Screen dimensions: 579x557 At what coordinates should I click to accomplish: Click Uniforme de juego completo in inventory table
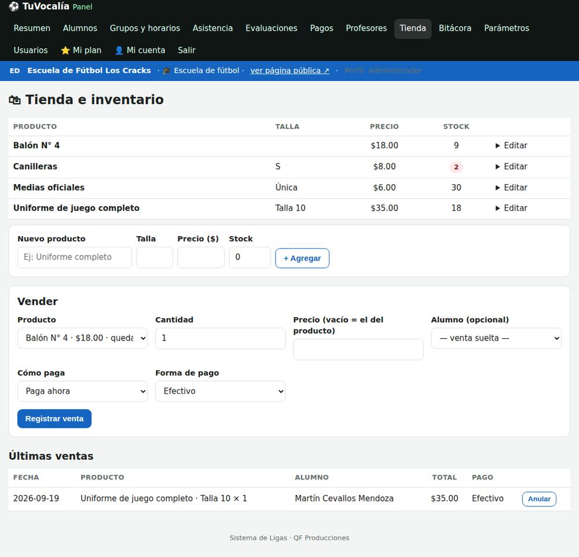(x=76, y=208)
